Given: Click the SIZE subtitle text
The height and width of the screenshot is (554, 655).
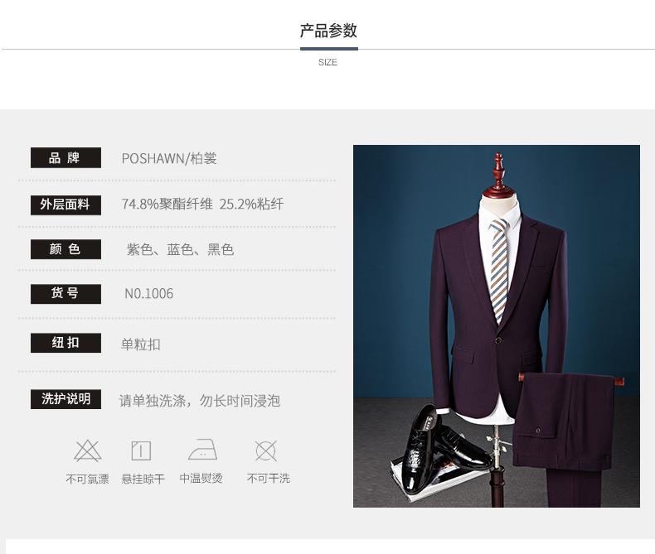Looking at the screenshot, I should (327, 62).
